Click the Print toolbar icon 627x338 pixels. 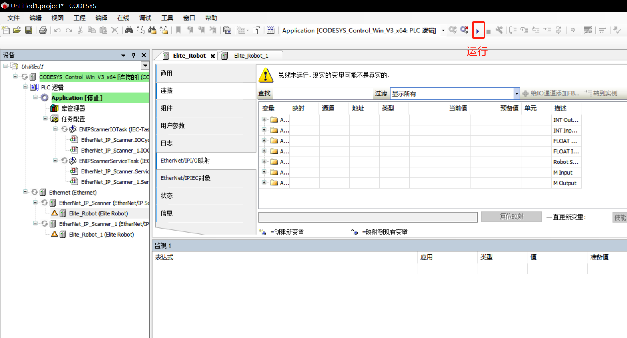click(x=43, y=30)
